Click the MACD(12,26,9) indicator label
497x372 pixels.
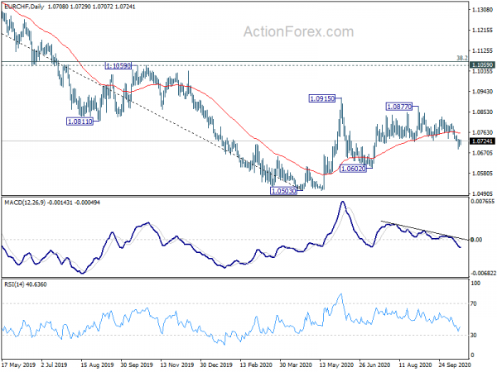pyautogui.click(x=25, y=203)
